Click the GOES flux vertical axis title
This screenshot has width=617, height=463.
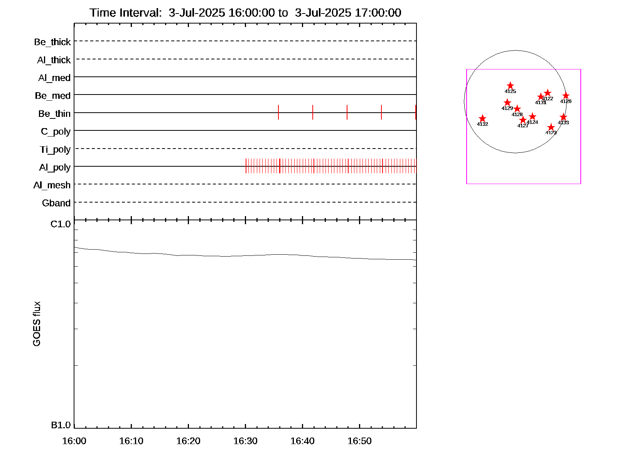tap(37, 324)
